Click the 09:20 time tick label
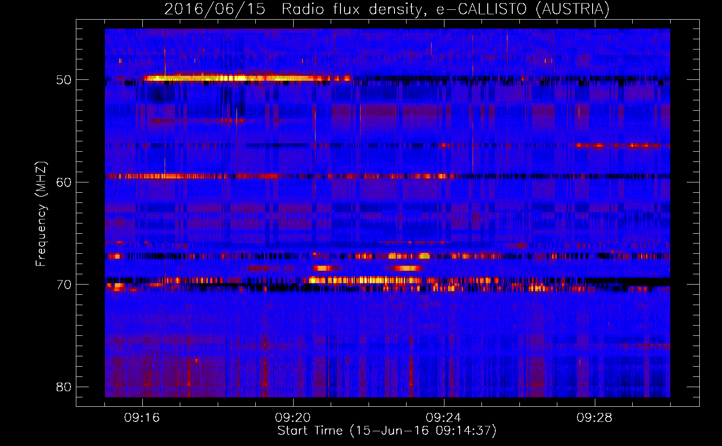Viewport: 722px width, 446px height. coord(293,418)
